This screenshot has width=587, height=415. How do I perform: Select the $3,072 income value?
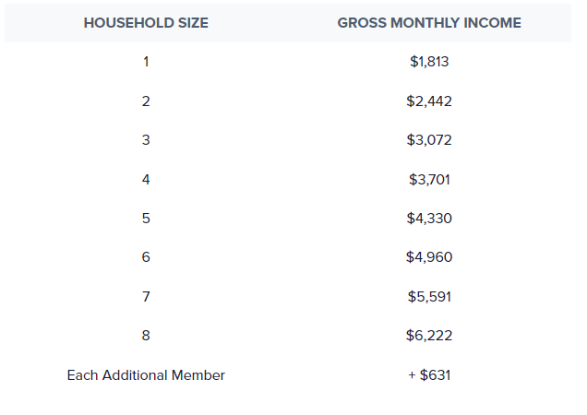pyautogui.click(x=429, y=140)
